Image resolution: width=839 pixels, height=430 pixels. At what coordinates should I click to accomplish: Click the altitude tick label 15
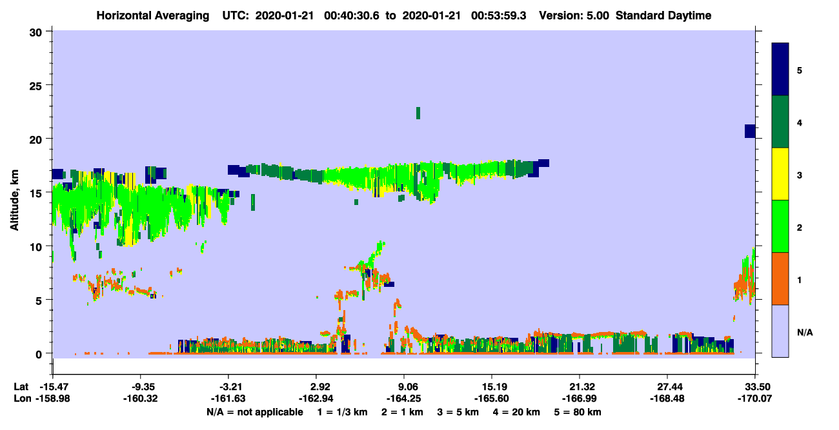(37, 192)
